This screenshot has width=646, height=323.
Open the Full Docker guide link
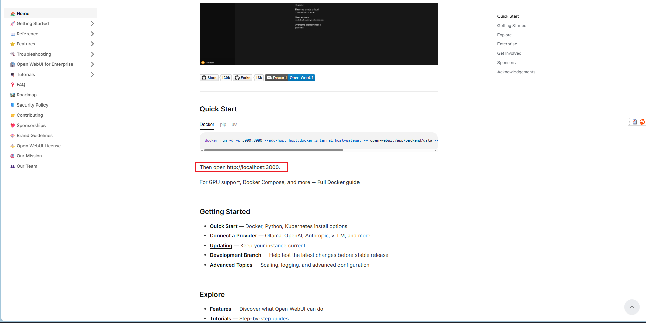tap(338, 182)
